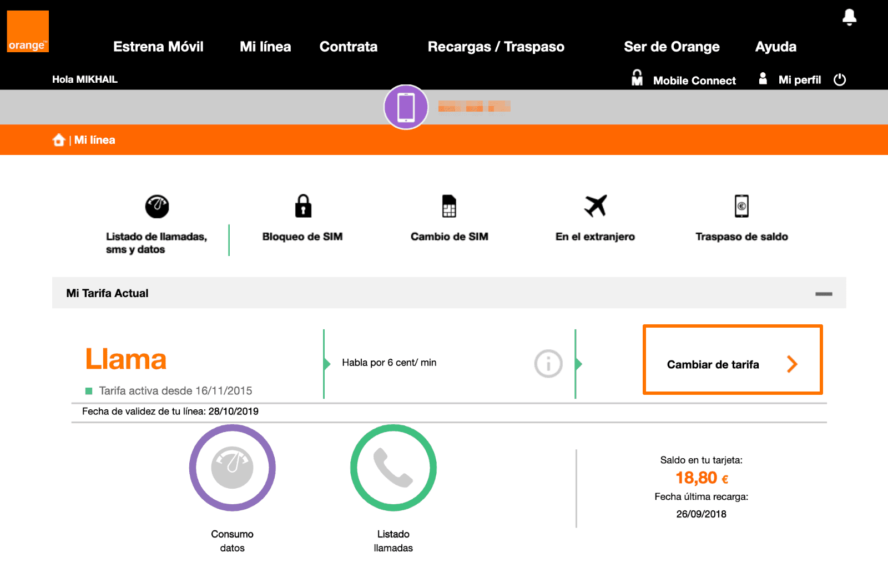Click Tarifa activa desde 16/11/2015 text
The width and height of the screenshot is (888, 567).
(x=175, y=391)
